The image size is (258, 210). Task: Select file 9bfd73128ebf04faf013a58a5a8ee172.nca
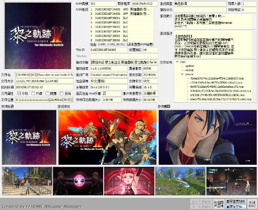217,87
